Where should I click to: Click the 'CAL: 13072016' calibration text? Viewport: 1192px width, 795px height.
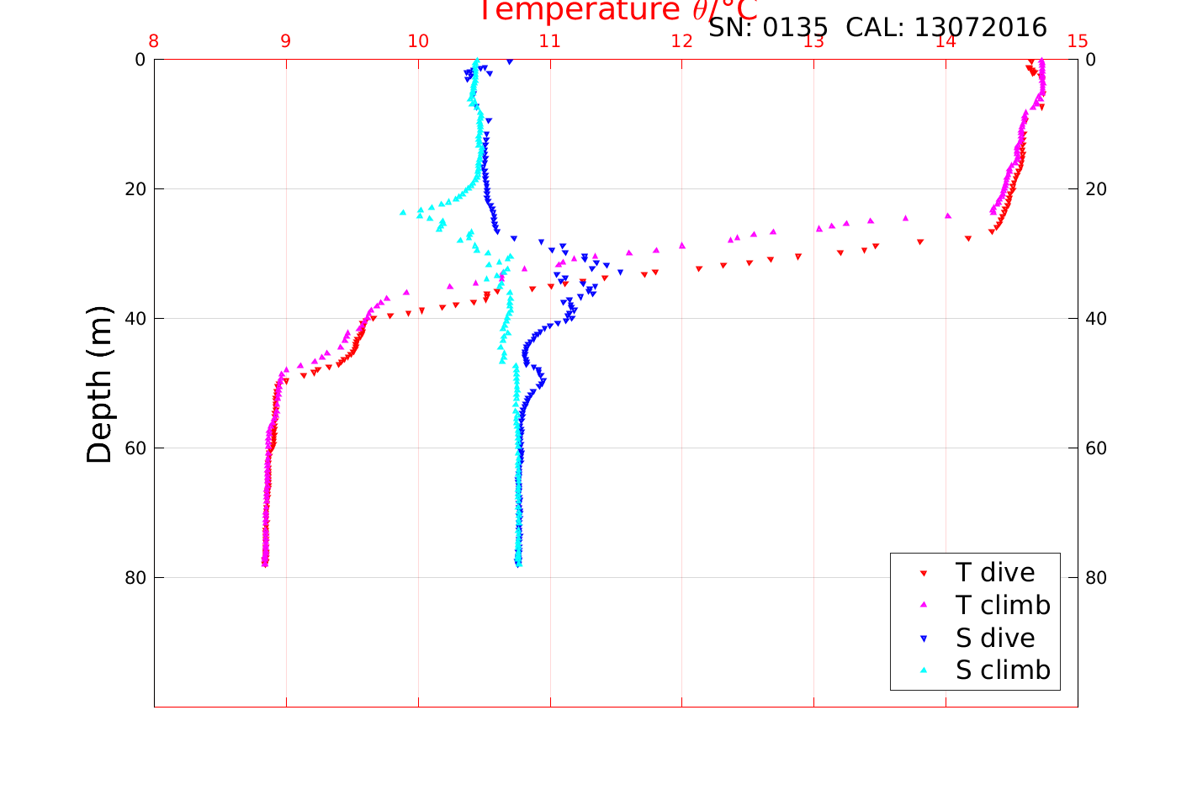click(946, 28)
